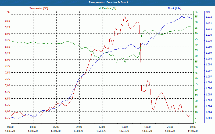This screenshot has width=215, height=134.
Task: Click the 03:00 time axis label
Action: pos(33,127)
